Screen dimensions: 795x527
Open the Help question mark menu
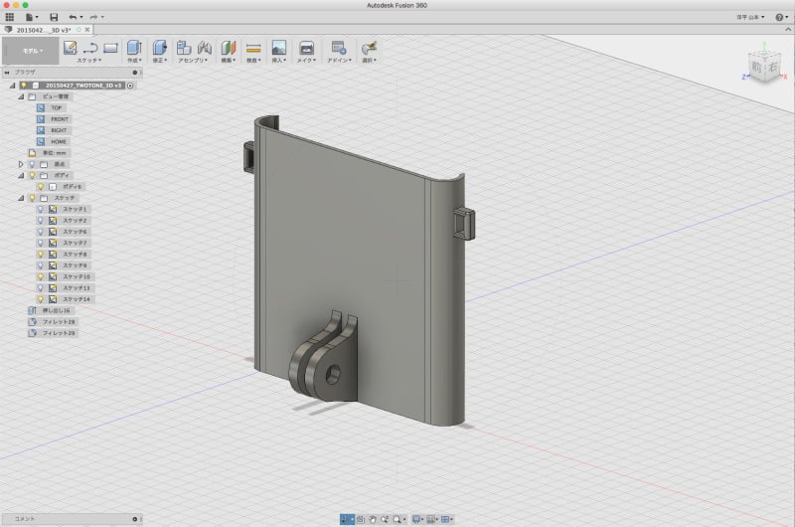tap(781, 17)
